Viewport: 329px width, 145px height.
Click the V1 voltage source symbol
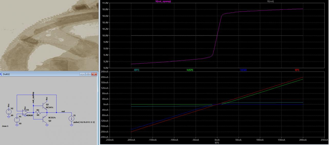17,120
